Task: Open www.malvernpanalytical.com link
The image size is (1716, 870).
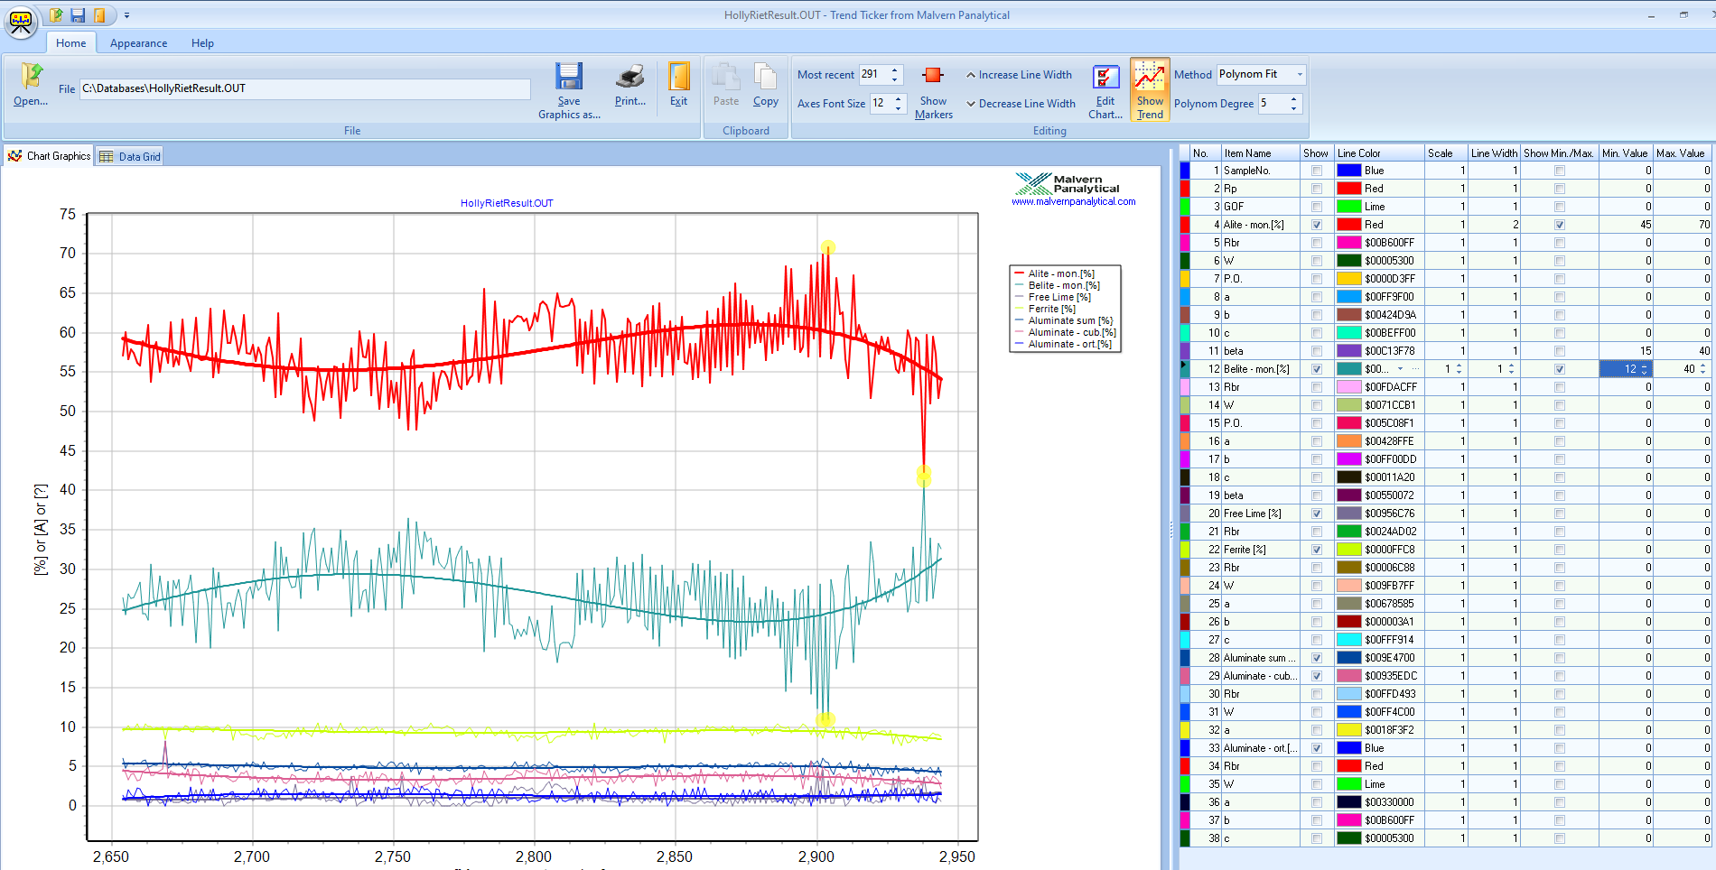Action: pyautogui.click(x=1073, y=201)
